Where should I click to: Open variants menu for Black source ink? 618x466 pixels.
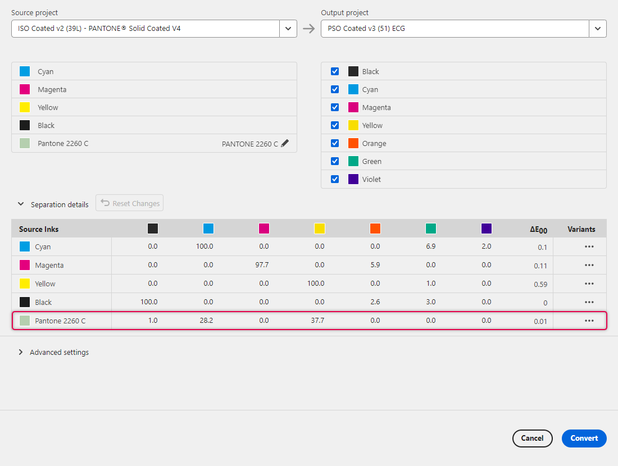(x=589, y=302)
